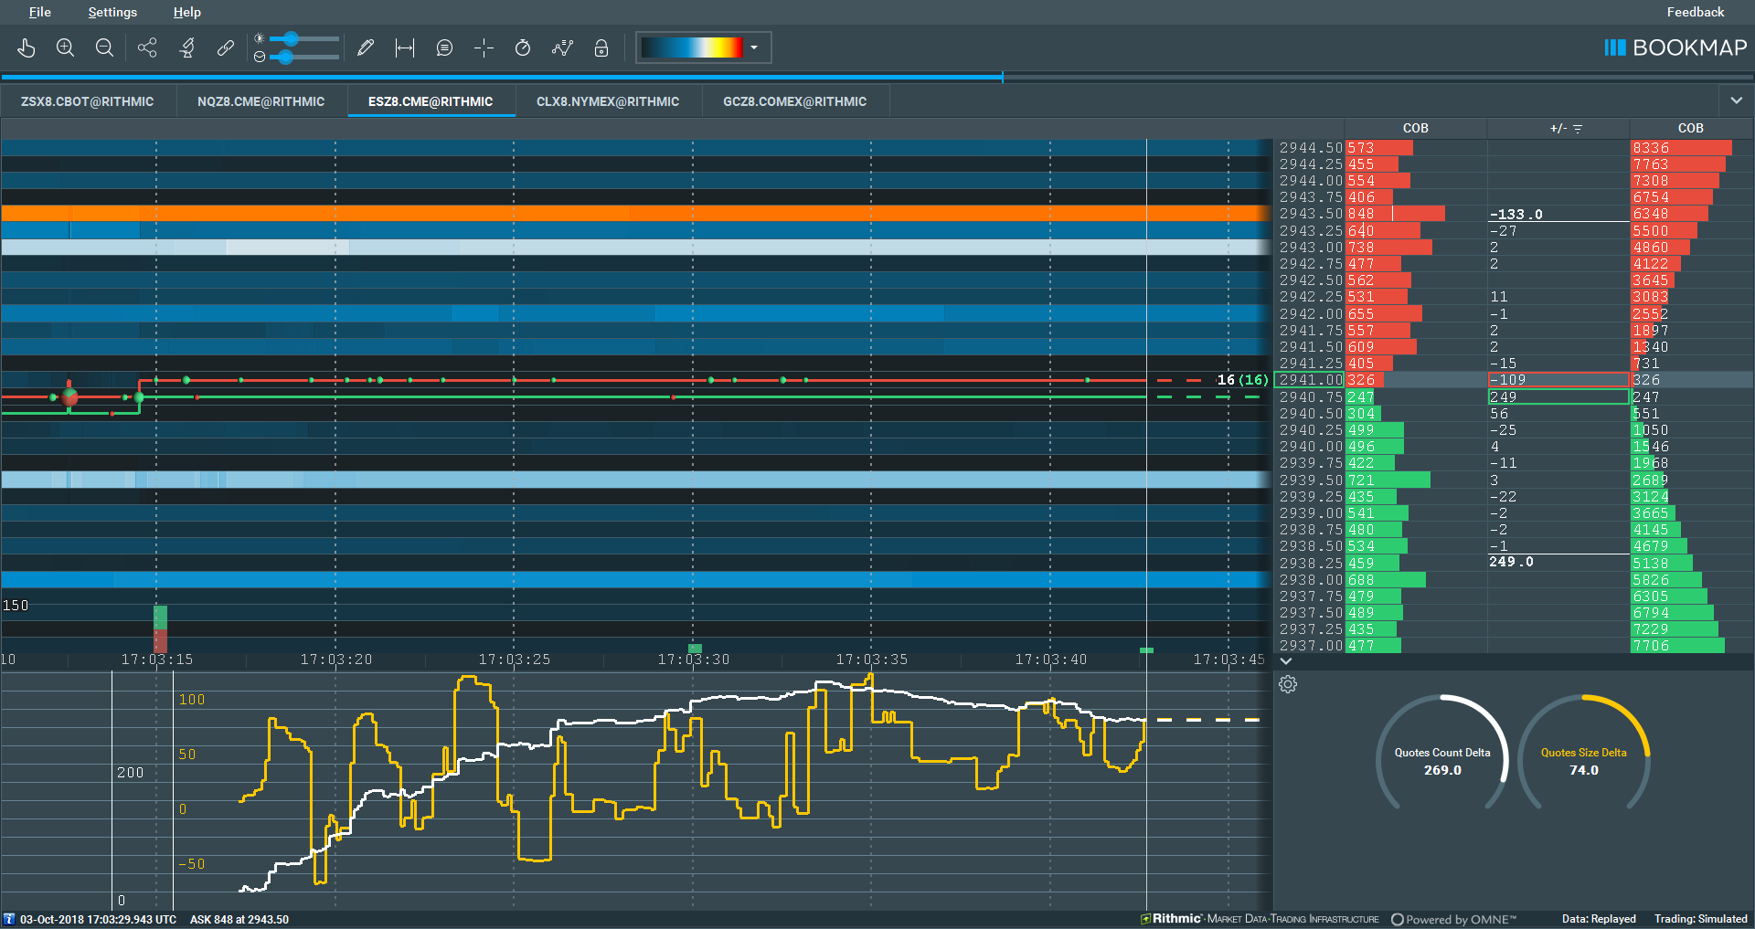Click the Feedback link
Image resolution: width=1755 pixels, height=929 pixels.
[1695, 12]
